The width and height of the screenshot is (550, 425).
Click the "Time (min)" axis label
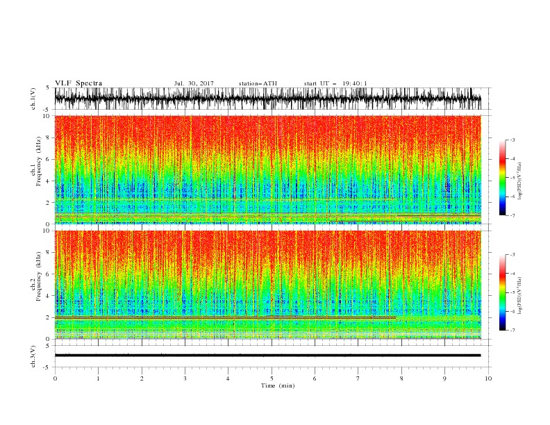tap(278, 385)
